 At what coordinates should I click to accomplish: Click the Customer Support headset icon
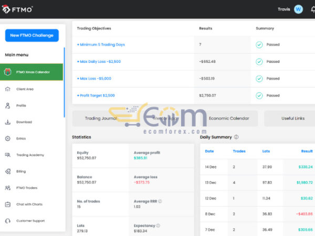[x=7, y=221]
